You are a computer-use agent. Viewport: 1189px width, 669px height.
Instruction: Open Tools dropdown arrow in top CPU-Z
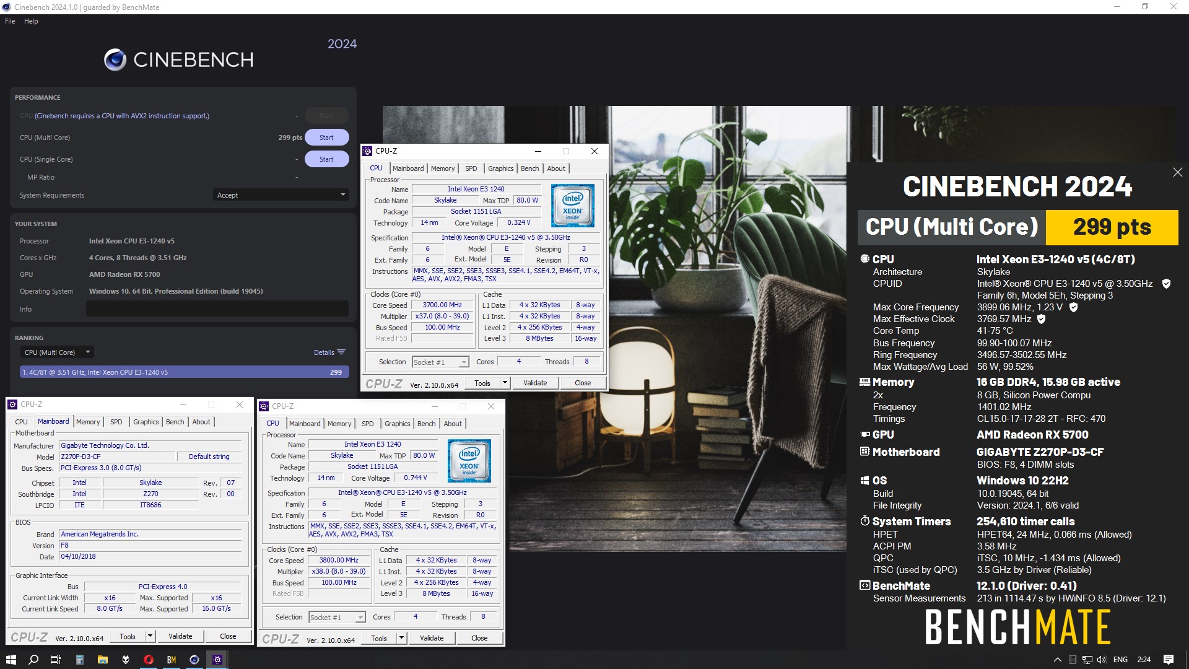pos(505,383)
